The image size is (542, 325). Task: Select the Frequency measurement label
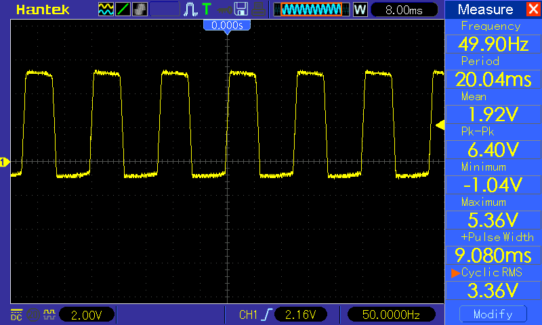coord(491,26)
